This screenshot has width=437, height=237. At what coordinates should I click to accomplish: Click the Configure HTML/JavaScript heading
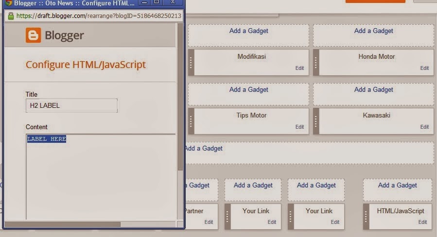point(86,65)
